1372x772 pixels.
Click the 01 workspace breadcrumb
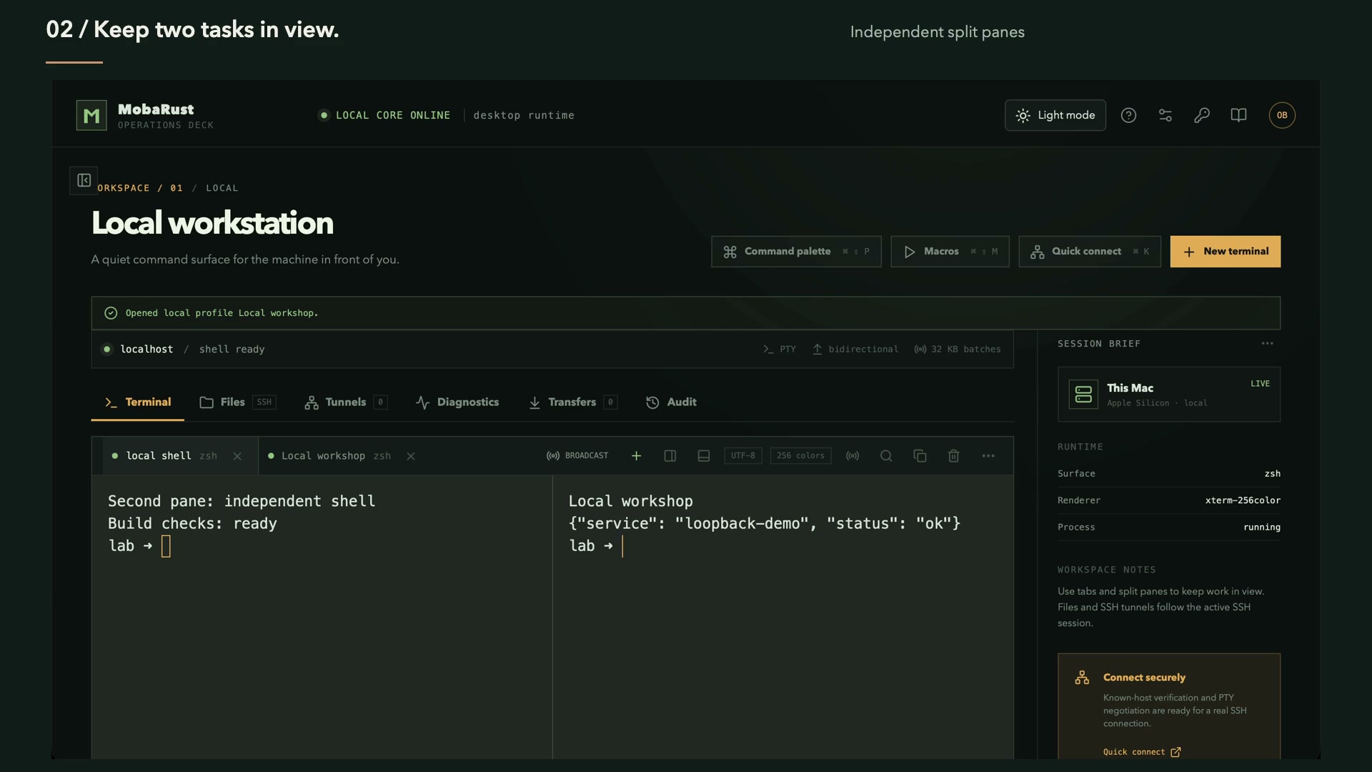(177, 188)
